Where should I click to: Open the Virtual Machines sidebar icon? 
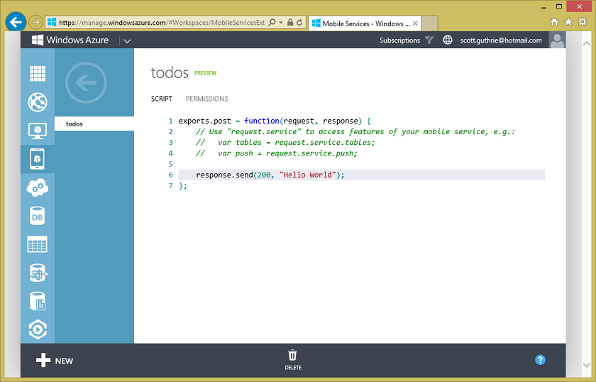point(38,131)
